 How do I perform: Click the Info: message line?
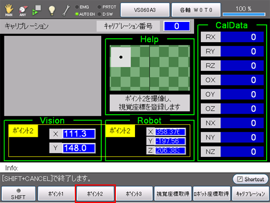coord(135,168)
